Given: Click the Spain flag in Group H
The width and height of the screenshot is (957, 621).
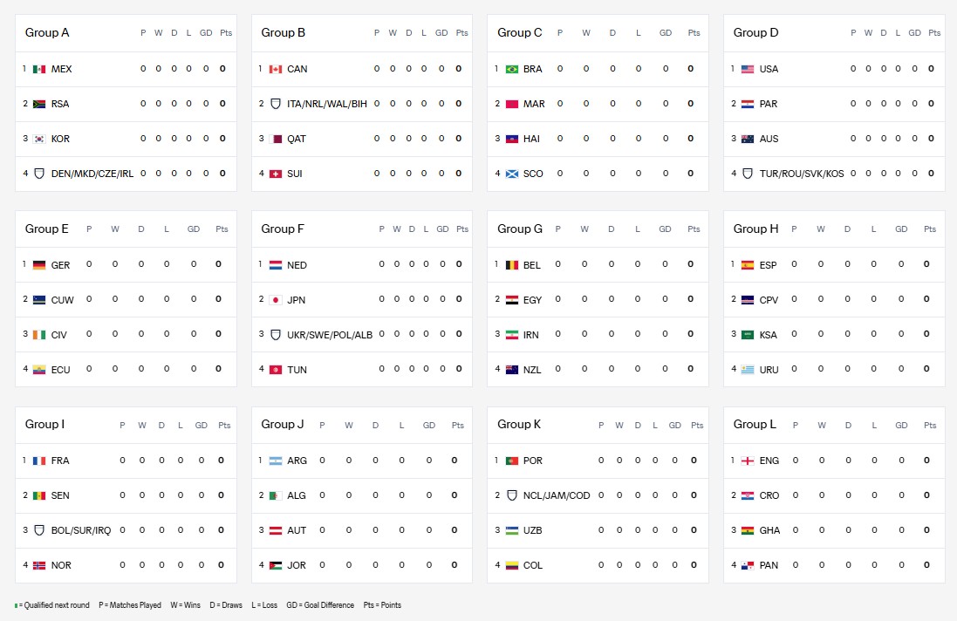Looking at the screenshot, I should point(748,265).
